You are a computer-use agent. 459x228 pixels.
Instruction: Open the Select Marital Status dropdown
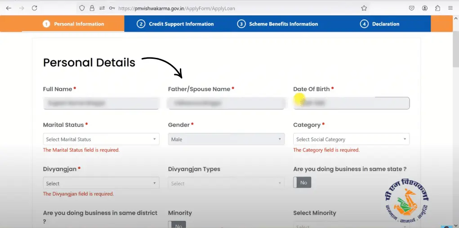[101, 139]
